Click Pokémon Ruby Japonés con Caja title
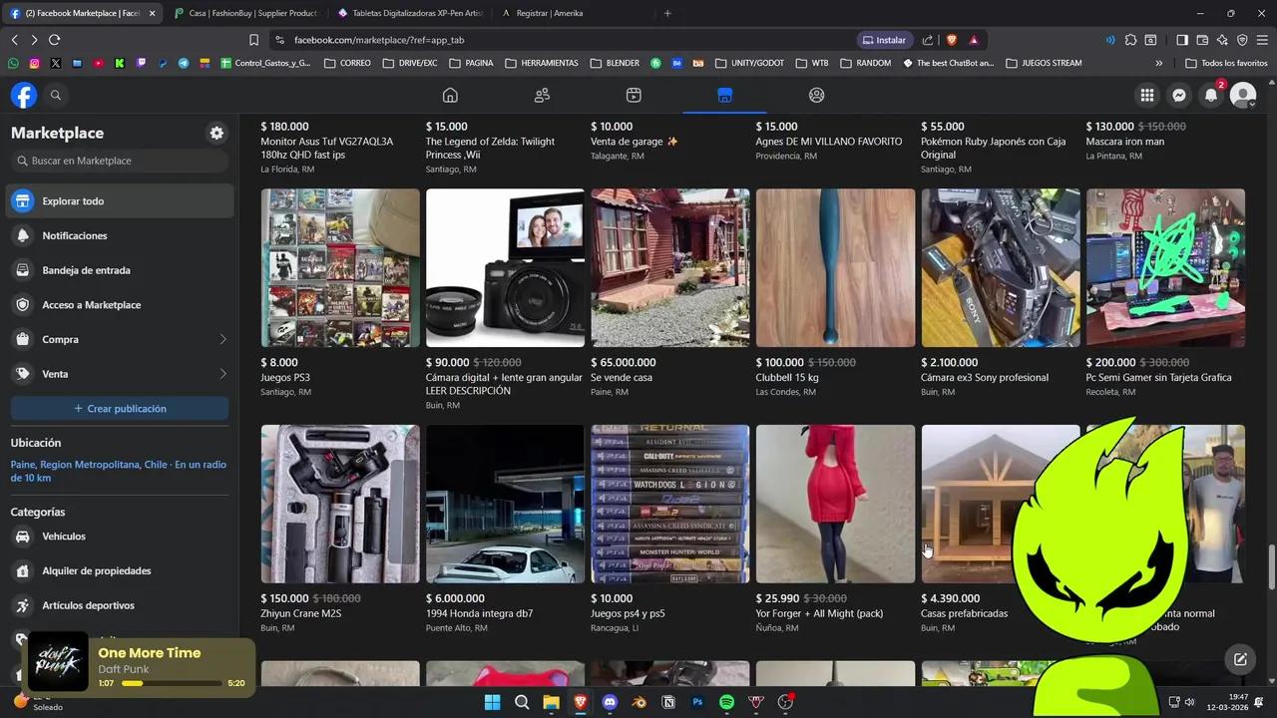1277x718 pixels. click(993, 148)
